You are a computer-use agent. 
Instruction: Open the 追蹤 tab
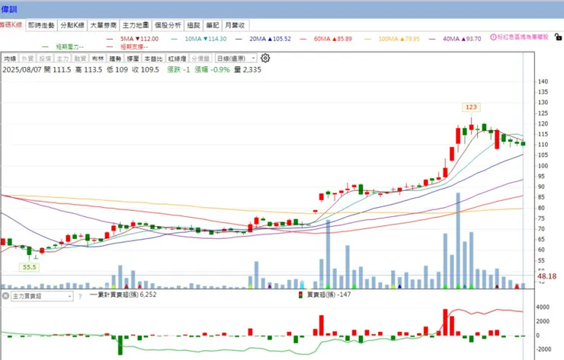point(194,25)
